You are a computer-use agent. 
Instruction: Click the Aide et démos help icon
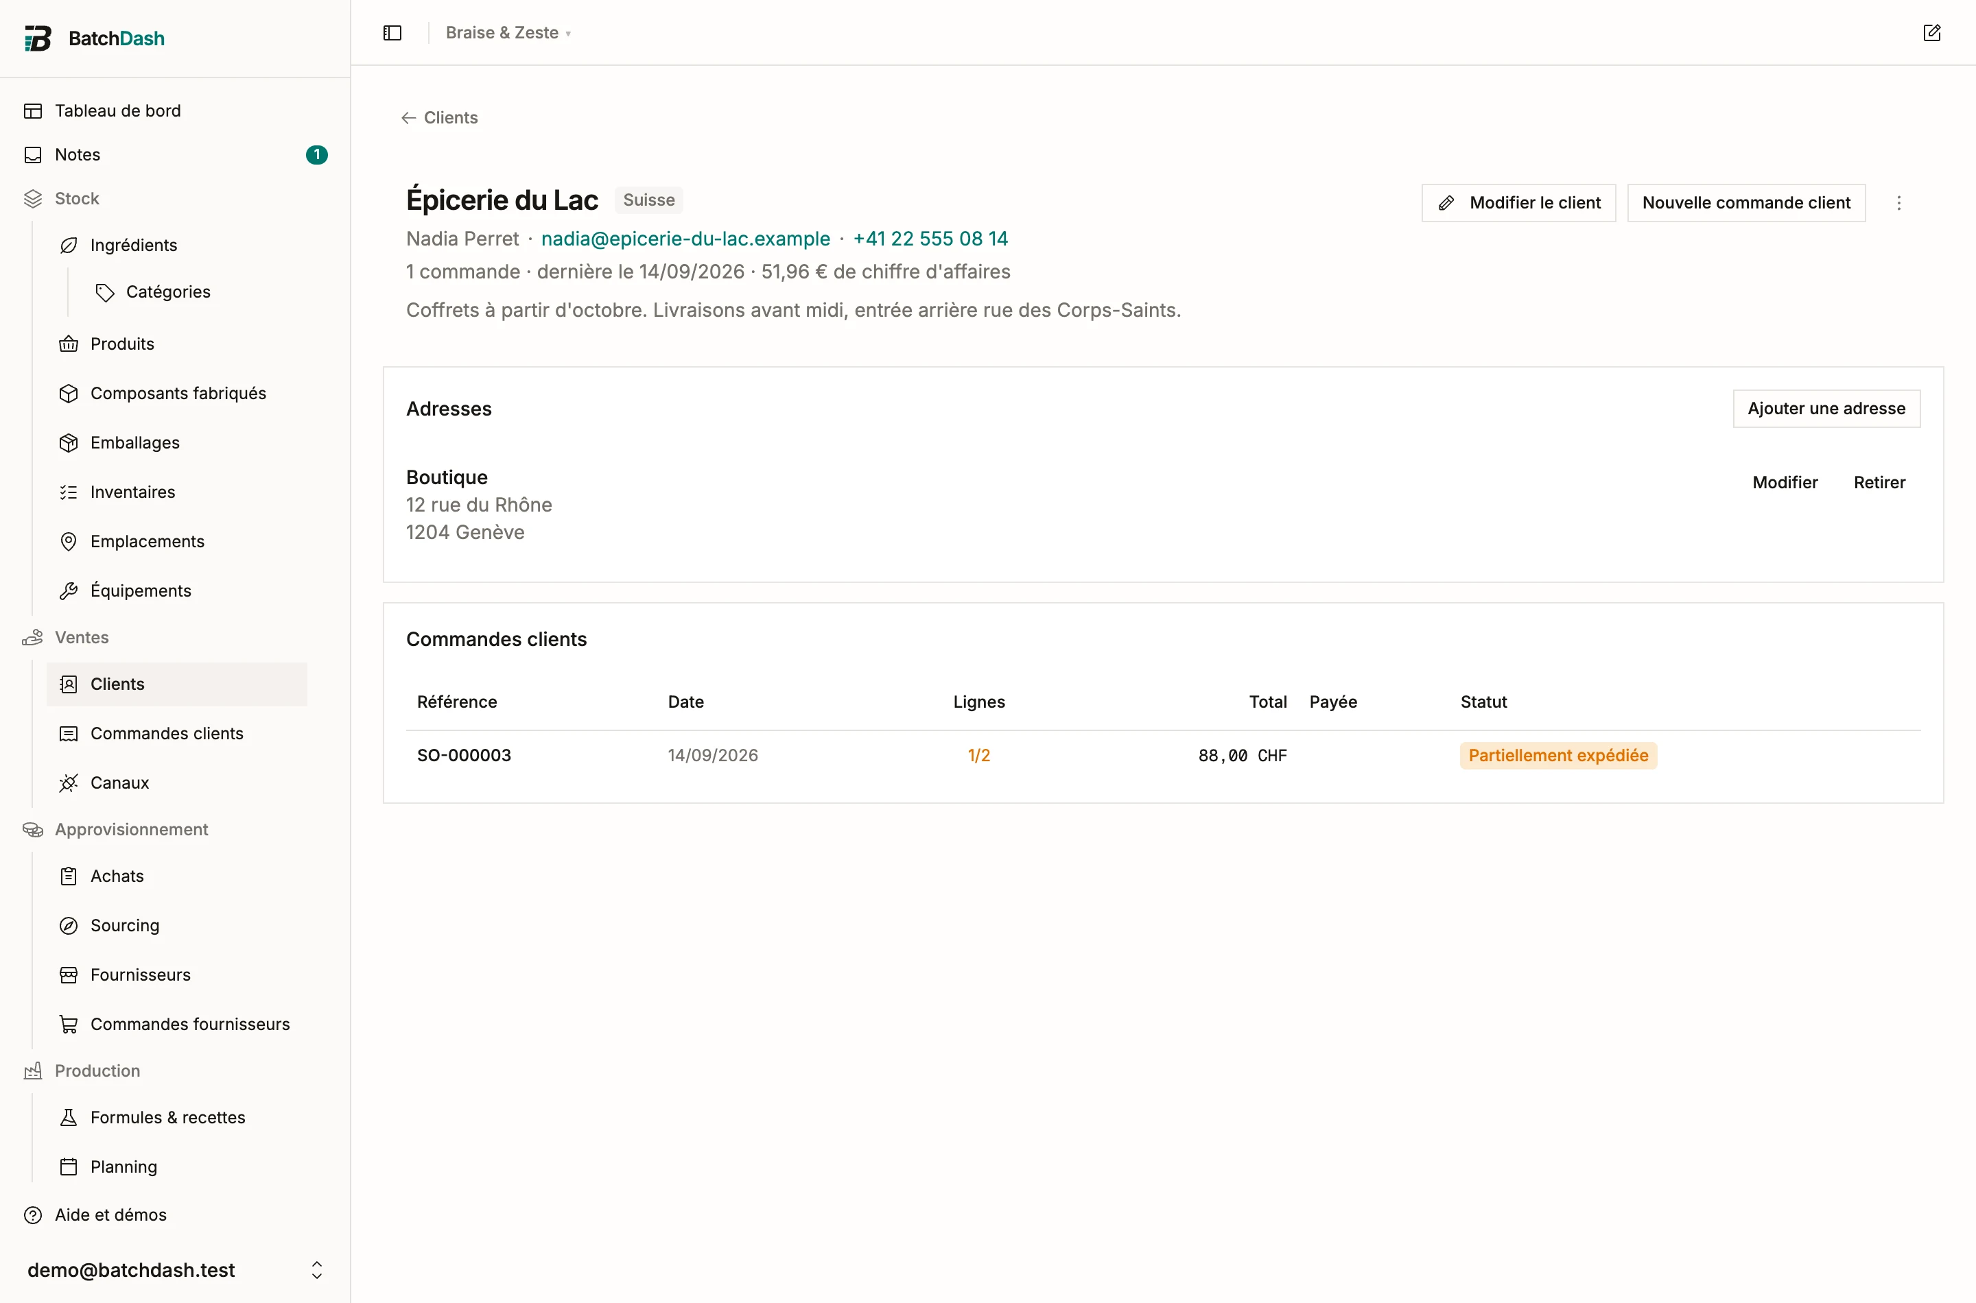coord(33,1216)
